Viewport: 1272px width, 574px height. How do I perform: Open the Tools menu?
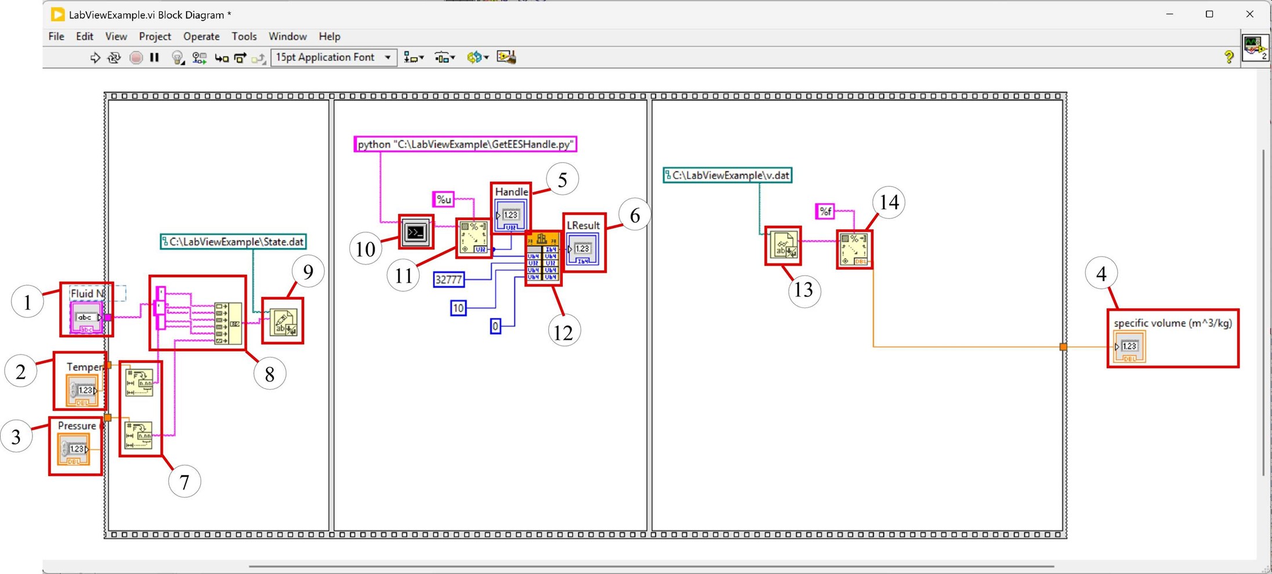tap(244, 36)
